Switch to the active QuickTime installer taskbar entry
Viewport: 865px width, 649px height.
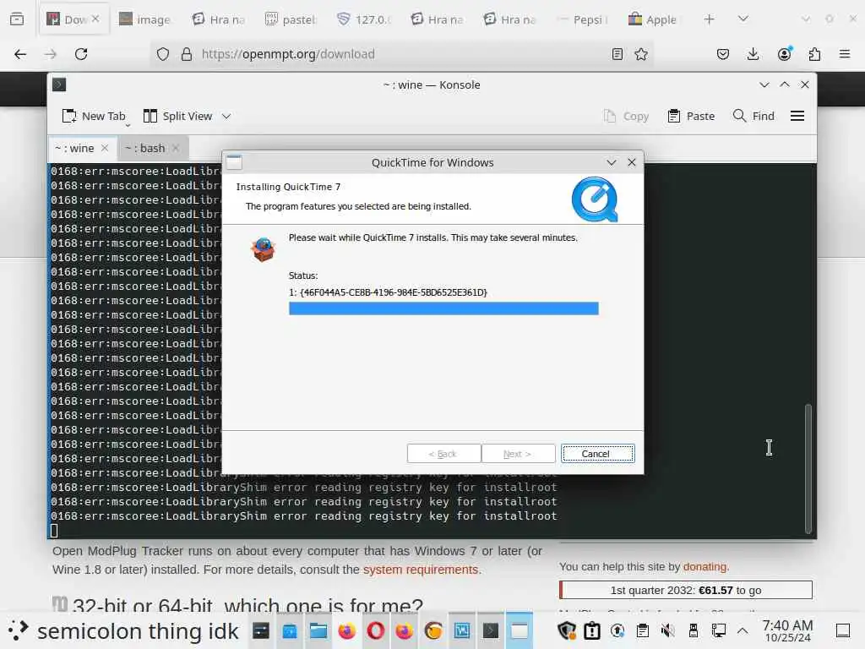coord(520,630)
